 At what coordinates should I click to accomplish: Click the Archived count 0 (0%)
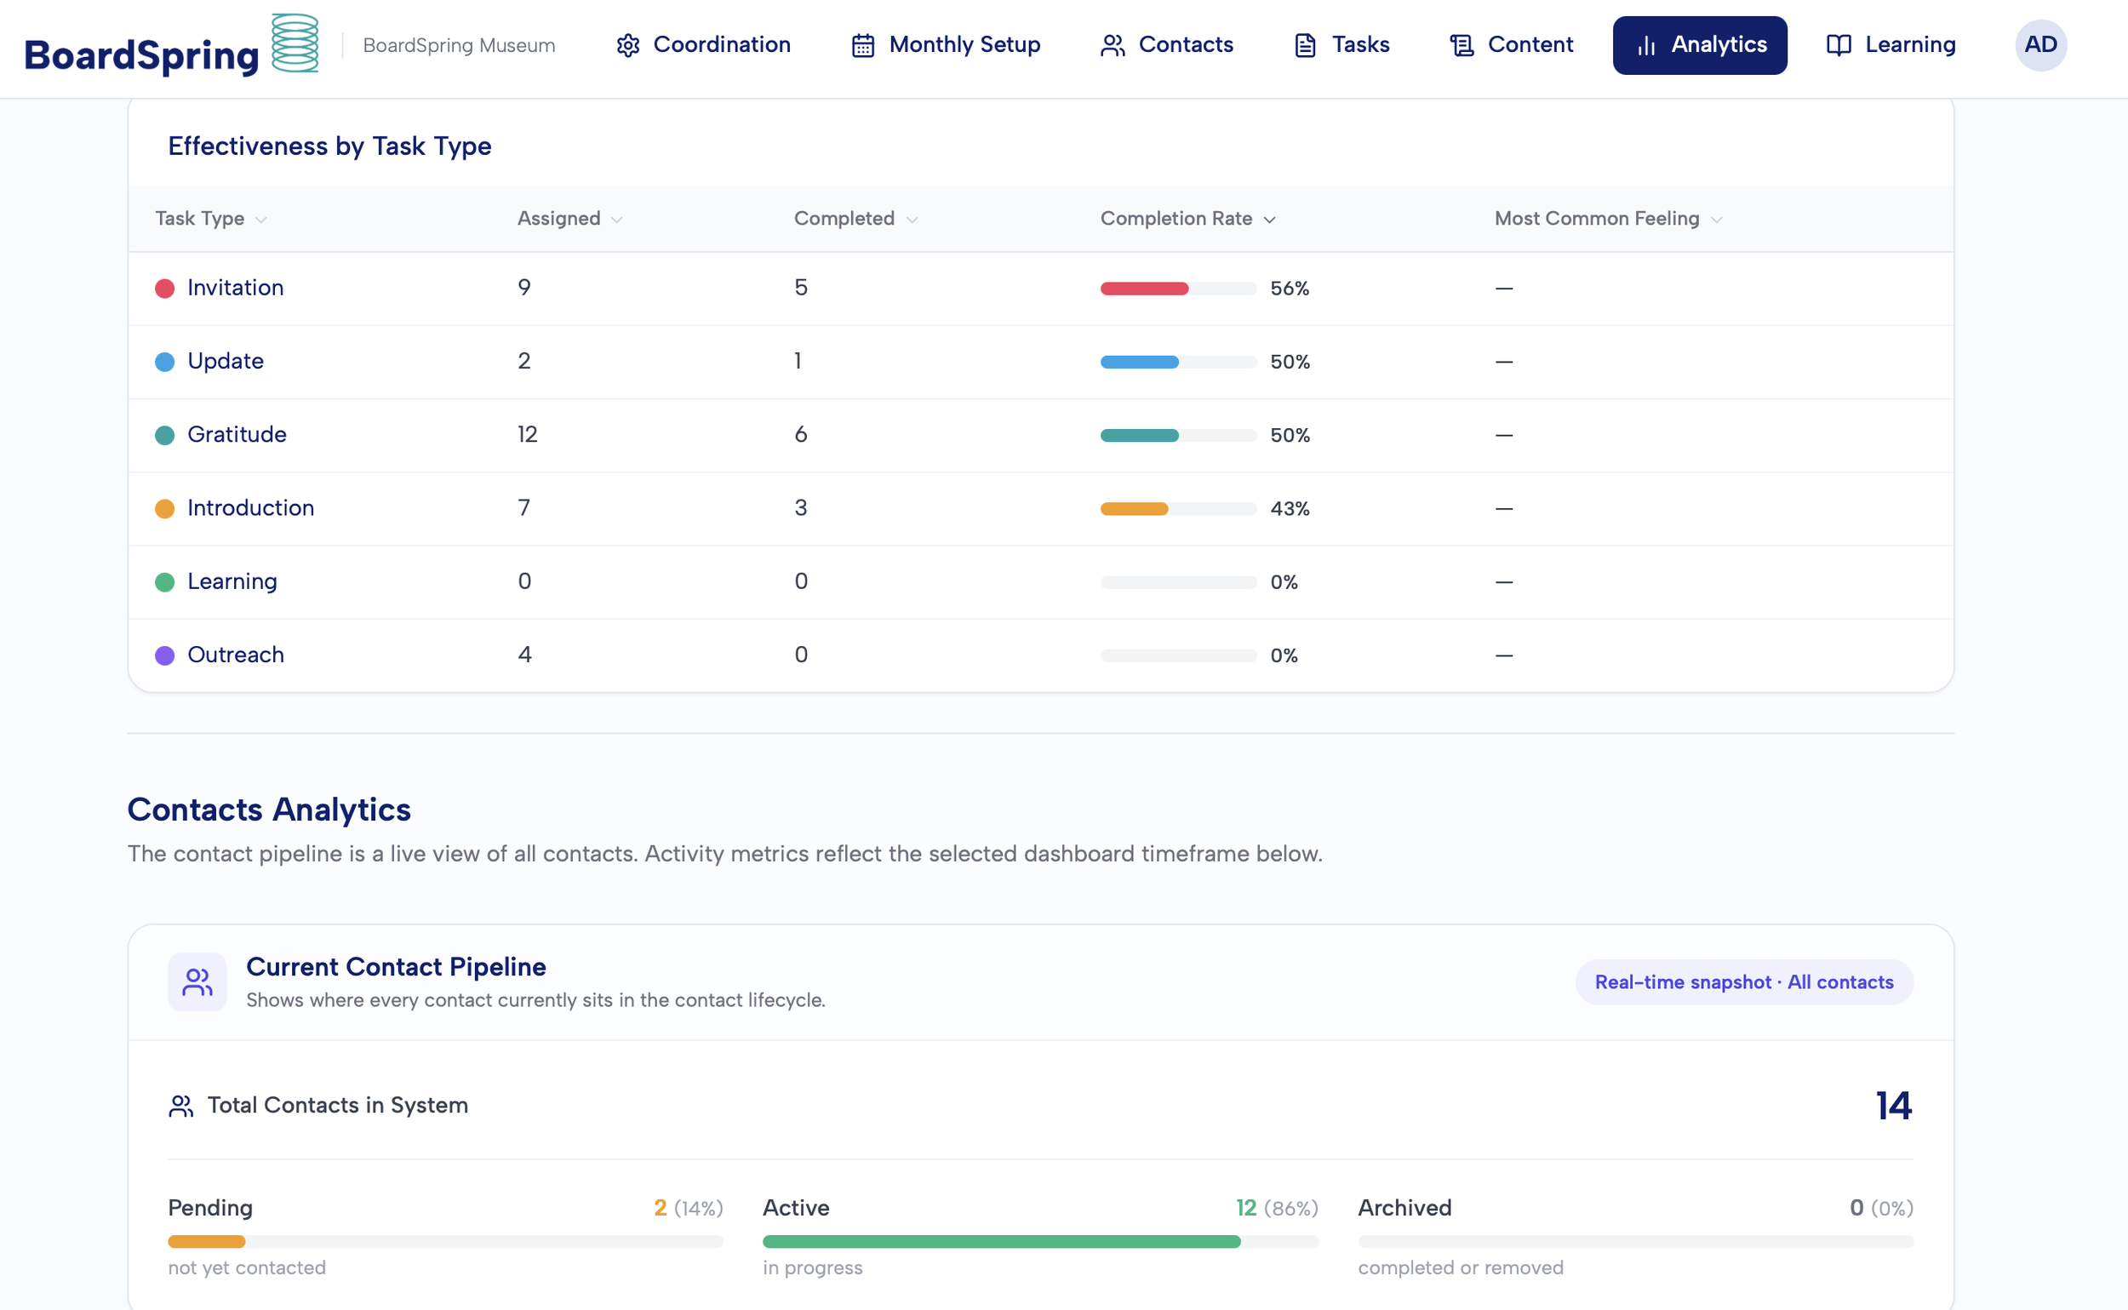pyautogui.click(x=1881, y=1208)
